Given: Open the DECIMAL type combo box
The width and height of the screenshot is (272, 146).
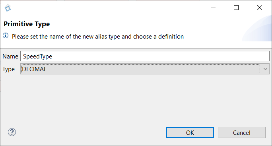Looking at the screenshot, I should (x=145, y=69).
